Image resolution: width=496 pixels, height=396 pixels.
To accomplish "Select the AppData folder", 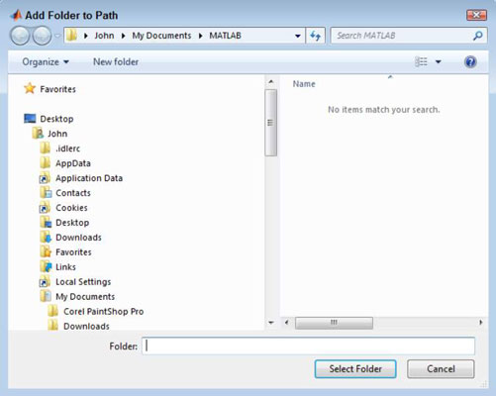I will pos(73,163).
